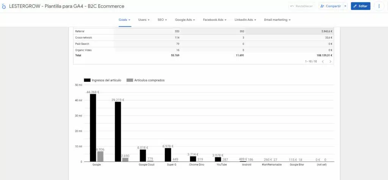Screen dimensions: 388x180
Task: Click the 44.268 € data label
Action: [93, 92]
